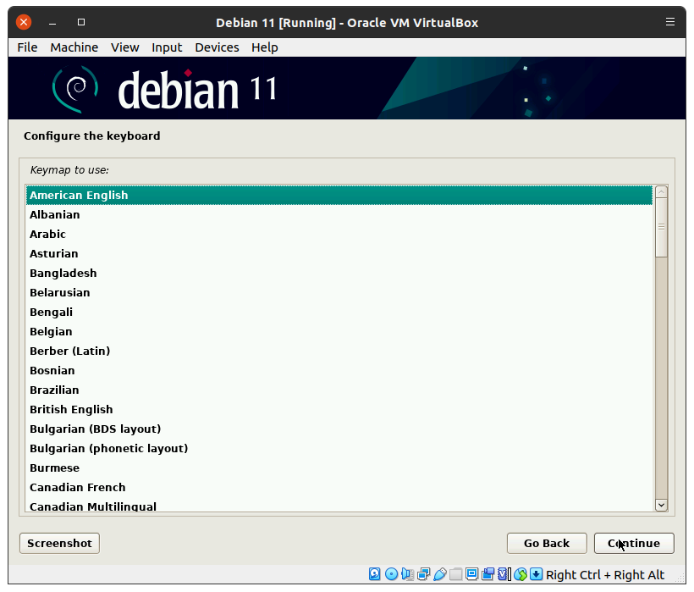Click the keymap list scroll-down arrow

pos(662,505)
